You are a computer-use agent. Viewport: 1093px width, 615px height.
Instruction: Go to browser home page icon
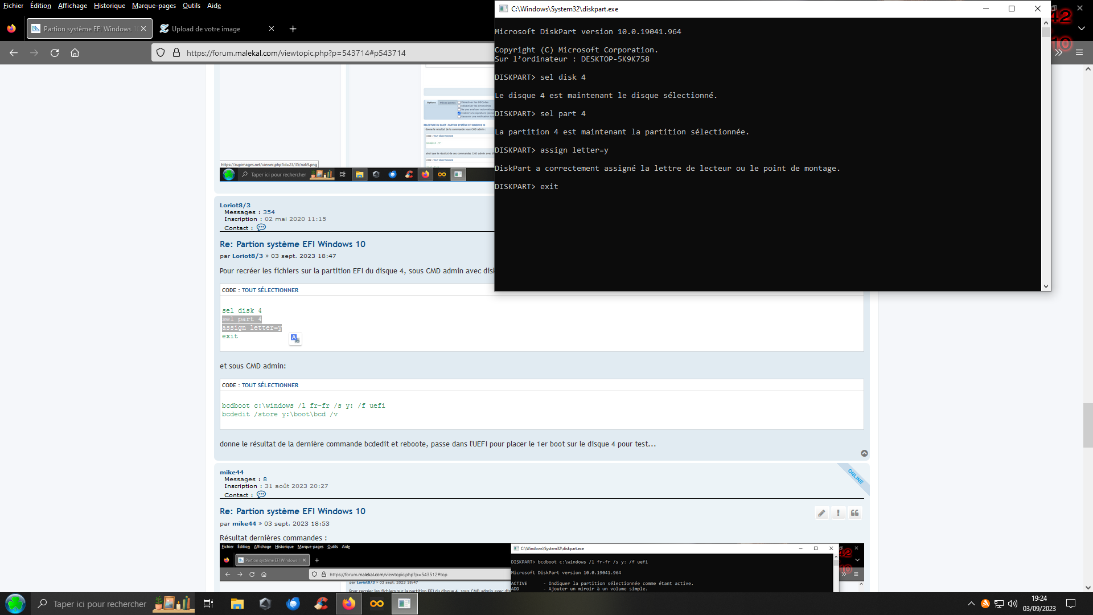point(75,53)
